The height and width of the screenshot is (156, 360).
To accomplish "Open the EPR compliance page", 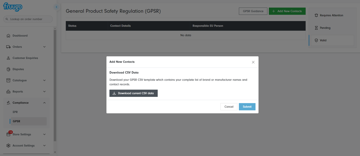I will click(15, 112).
